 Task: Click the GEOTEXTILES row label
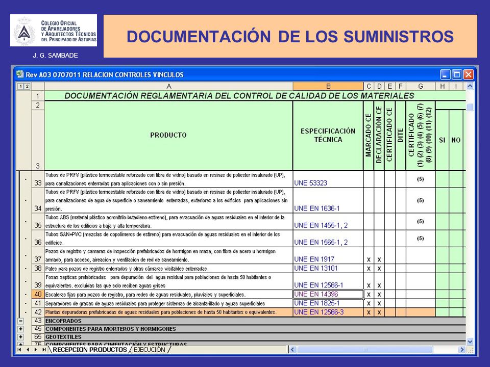point(63,337)
